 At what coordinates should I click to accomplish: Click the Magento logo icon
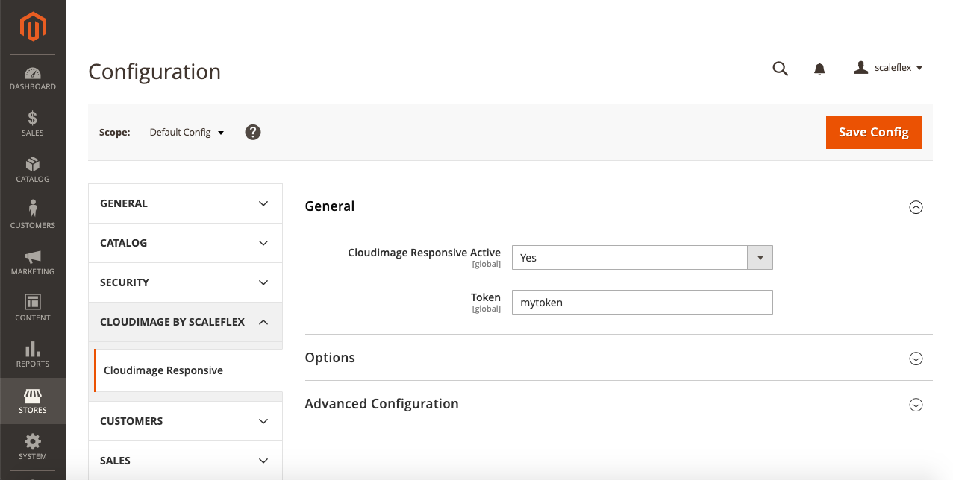pyautogui.click(x=33, y=28)
